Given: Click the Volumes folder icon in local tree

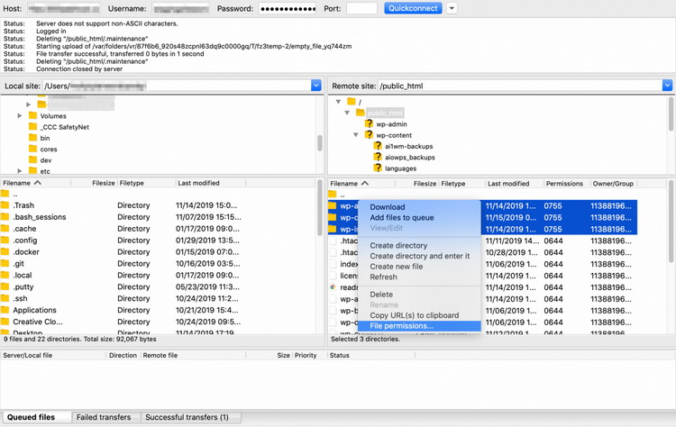Looking at the screenshot, I should tap(32, 116).
